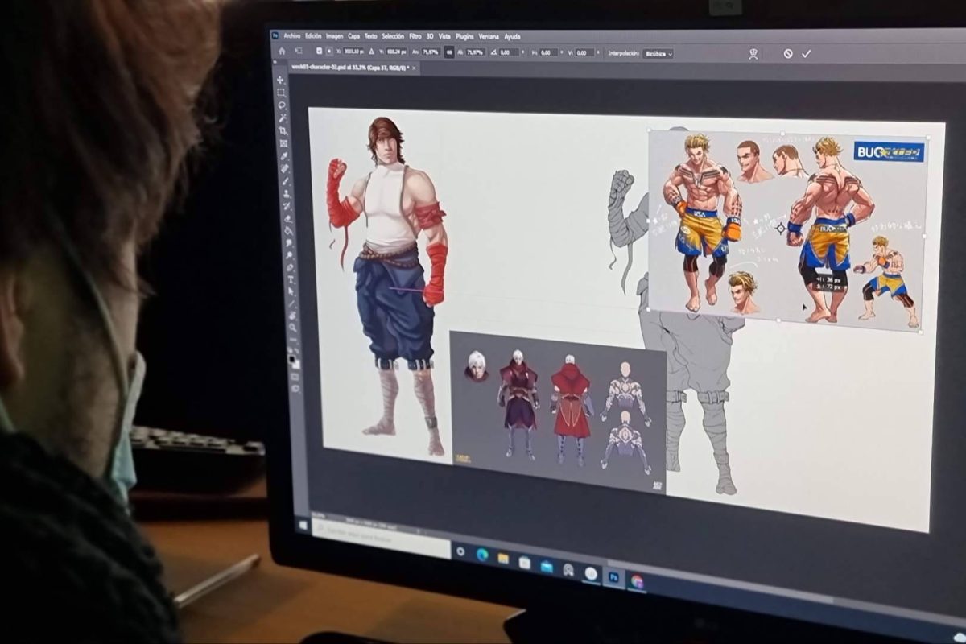Viewport: 966px width, 644px height.
Task: Open the Filtro menu
Action: 415,36
